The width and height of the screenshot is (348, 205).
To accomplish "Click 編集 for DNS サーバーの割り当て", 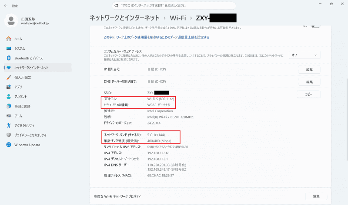I will point(309,82).
